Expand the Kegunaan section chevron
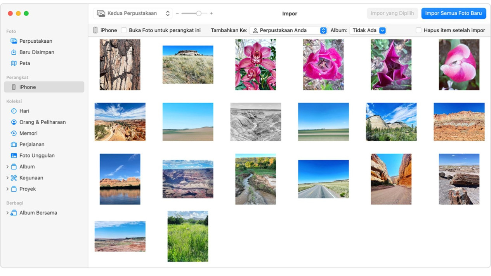Image resolution: width=491 pixels, height=276 pixels. tap(7, 178)
